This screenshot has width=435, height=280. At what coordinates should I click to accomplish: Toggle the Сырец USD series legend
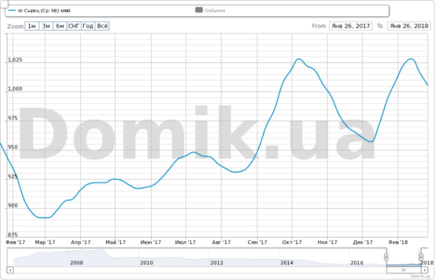pos(39,10)
